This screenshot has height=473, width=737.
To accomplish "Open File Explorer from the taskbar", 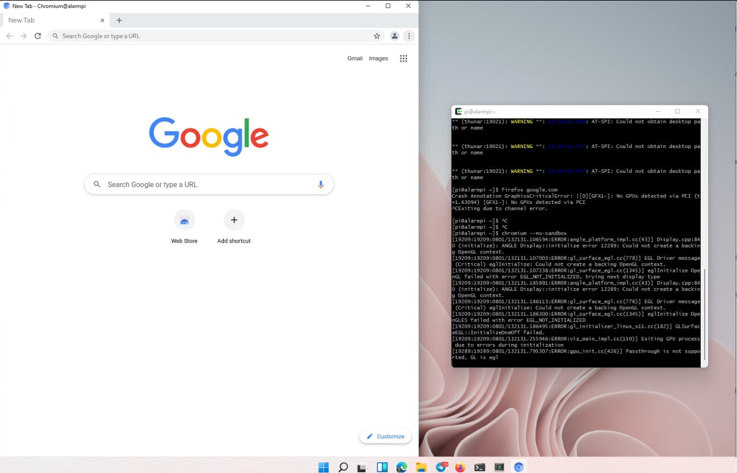I will pyautogui.click(x=421, y=467).
